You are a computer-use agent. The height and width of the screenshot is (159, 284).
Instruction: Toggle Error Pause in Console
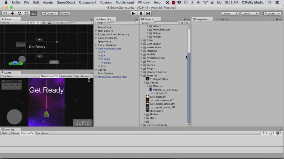42,133
